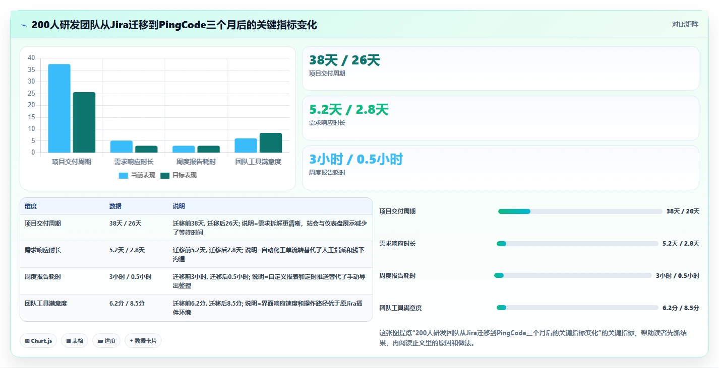Click the light blue 需求响应时长 bar in chart
The height and width of the screenshot is (368, 719).
[121, 146]
